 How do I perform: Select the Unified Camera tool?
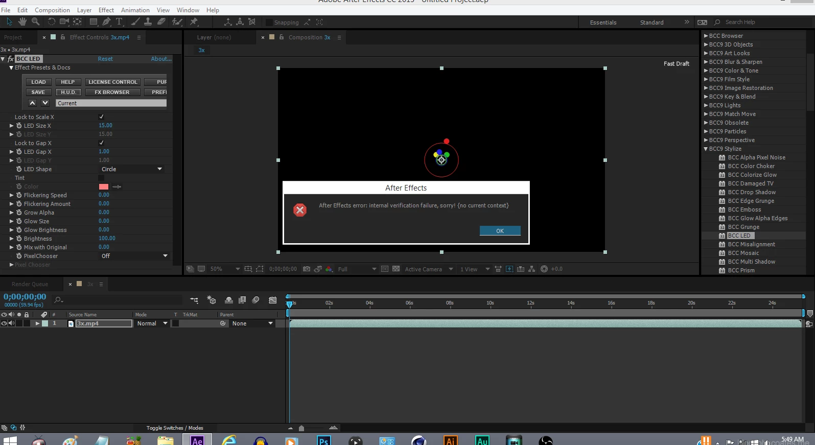click(64, 21)
